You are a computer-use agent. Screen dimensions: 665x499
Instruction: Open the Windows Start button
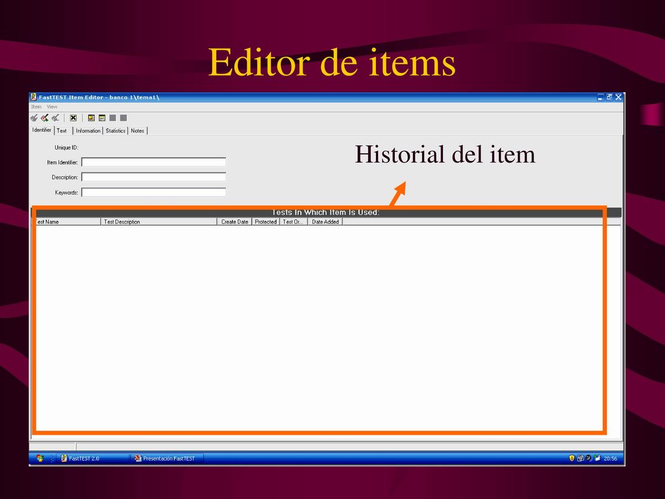point(40,458)
